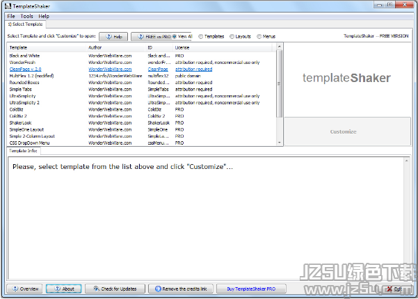Screen dimensions: 418x299
Task: Click the info panel scrollbar up arrow
Action: tap(407, 161)
